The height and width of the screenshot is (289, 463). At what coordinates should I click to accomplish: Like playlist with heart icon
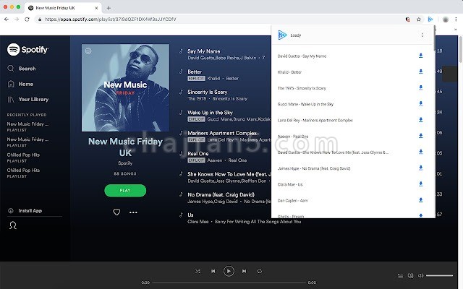(116, 212)
